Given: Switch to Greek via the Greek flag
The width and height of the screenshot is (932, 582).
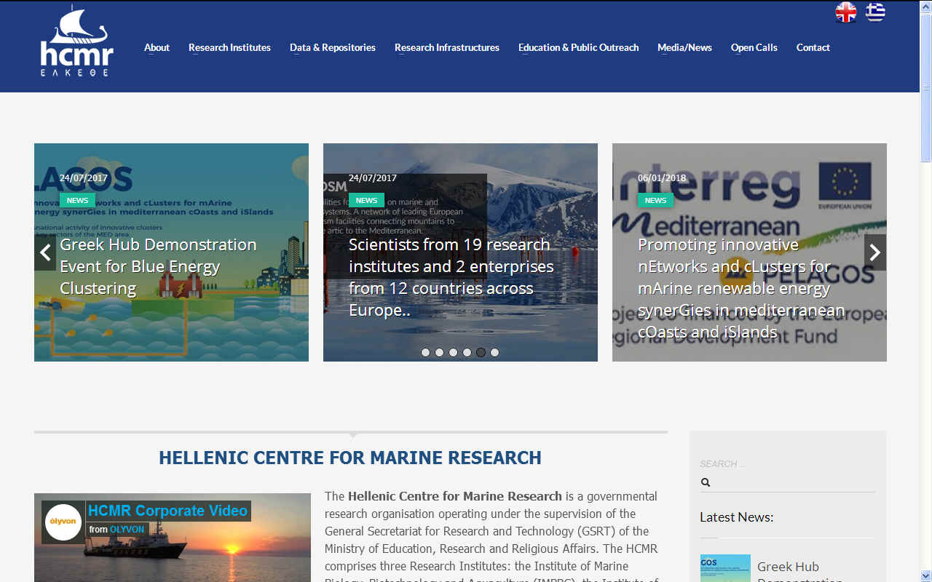Looking at the screenshot, I should 875,12.
